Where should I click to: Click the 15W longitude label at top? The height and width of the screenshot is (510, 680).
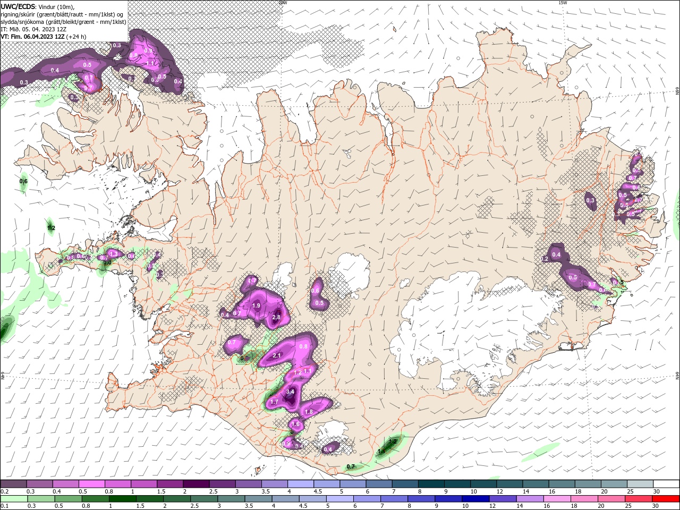(563, 3)
